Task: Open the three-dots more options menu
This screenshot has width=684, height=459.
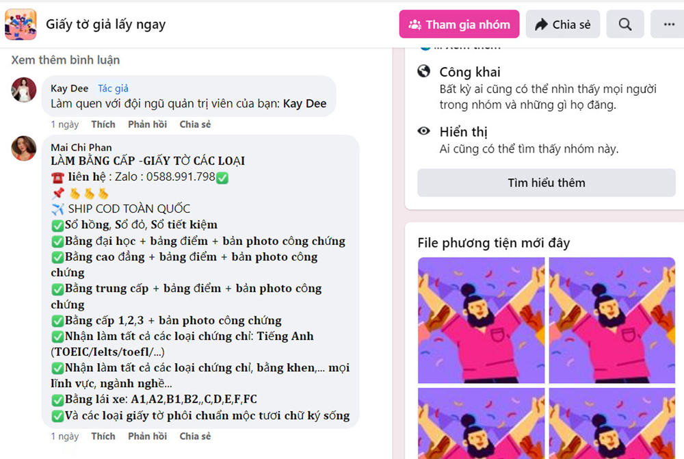Action: click(x=669, y=25)
